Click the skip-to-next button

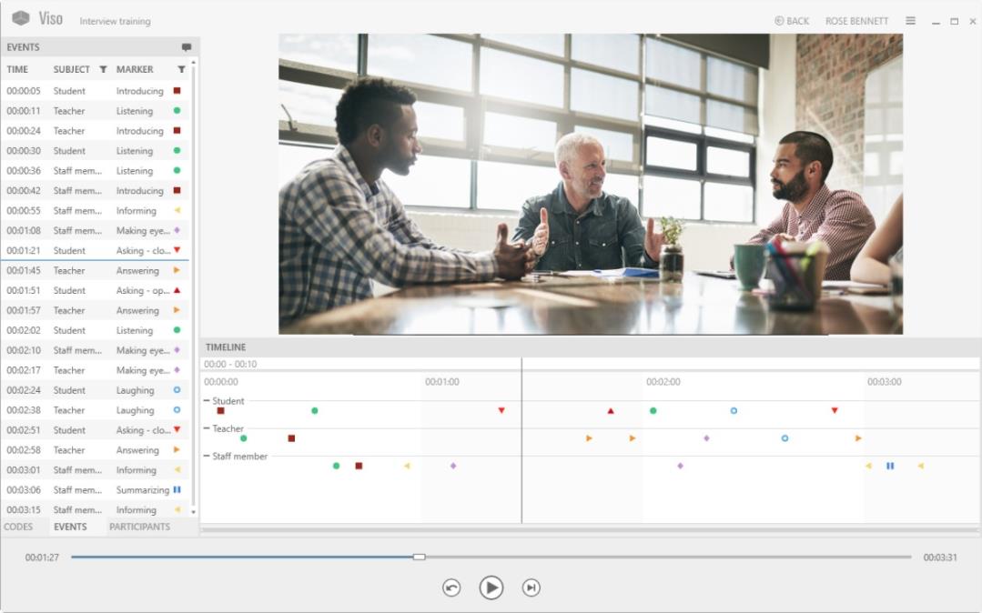[531, 588]
